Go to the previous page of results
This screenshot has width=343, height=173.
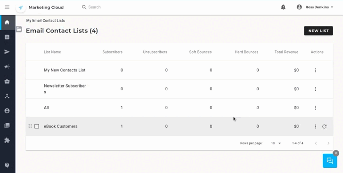tap(316, 143)
